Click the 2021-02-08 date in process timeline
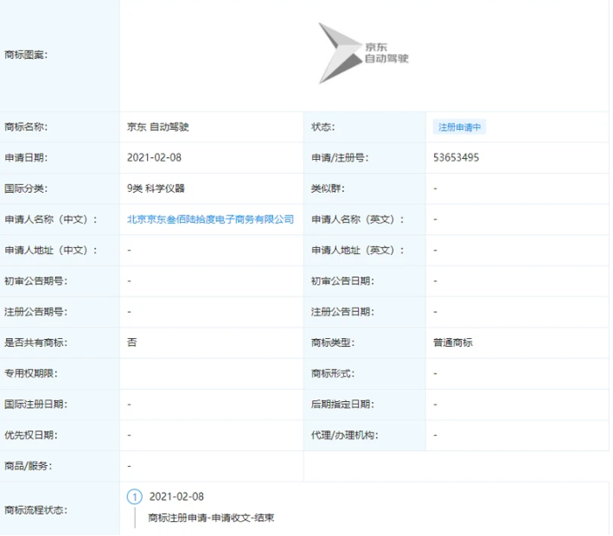Screen dimensions: 613x536 [x=176, y=497]
